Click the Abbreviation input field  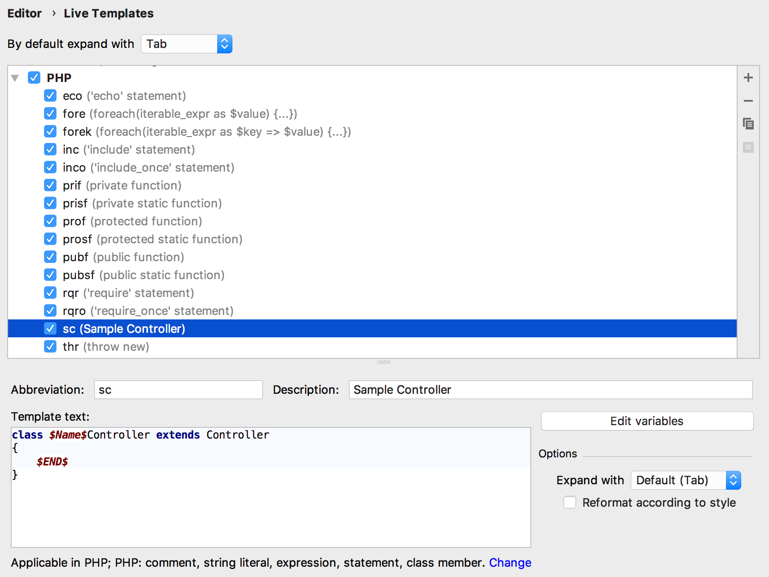pyautogui.click(x=178, y=390)
